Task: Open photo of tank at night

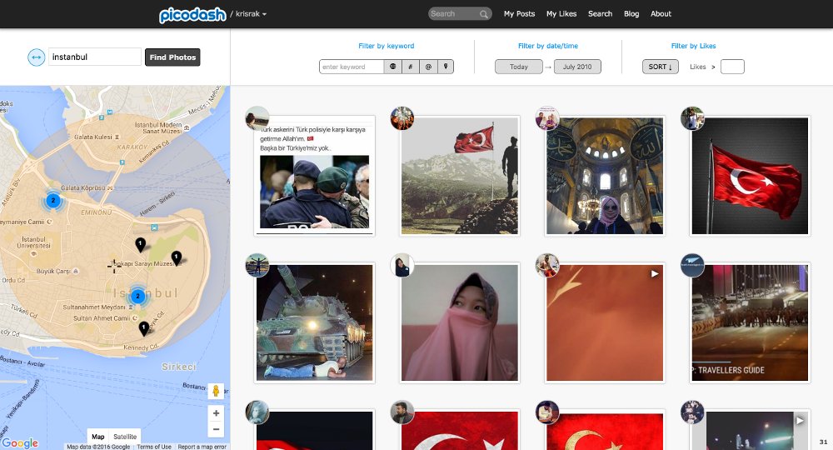Action: (x=315, y=322)
